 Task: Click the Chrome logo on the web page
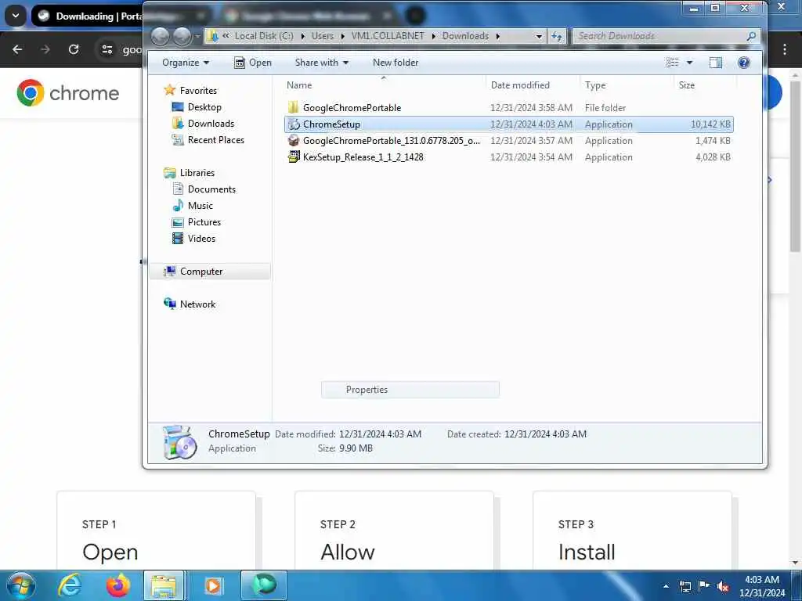pyautogui.click(x=31, y=92)
